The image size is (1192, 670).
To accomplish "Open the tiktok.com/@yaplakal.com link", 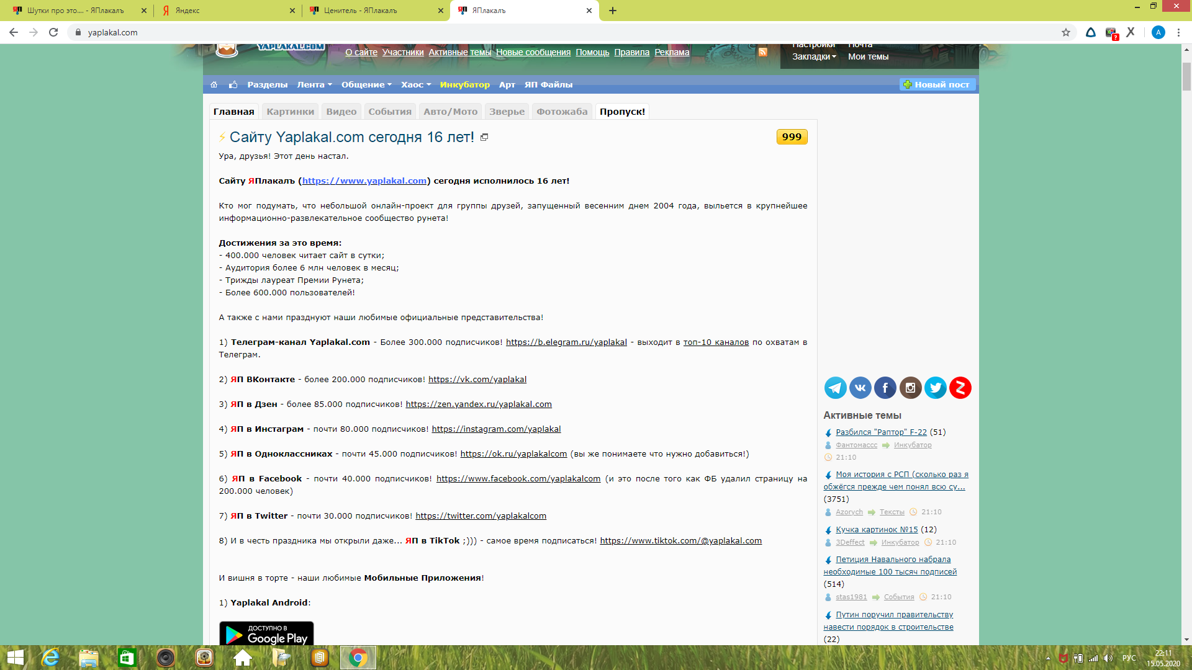I will point(681,540).
